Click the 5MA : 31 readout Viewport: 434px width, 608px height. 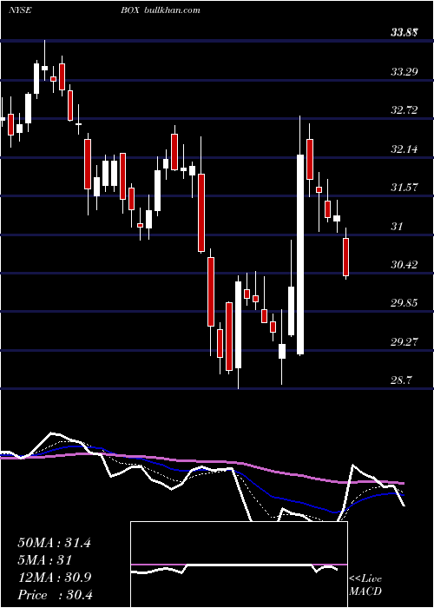44,560
